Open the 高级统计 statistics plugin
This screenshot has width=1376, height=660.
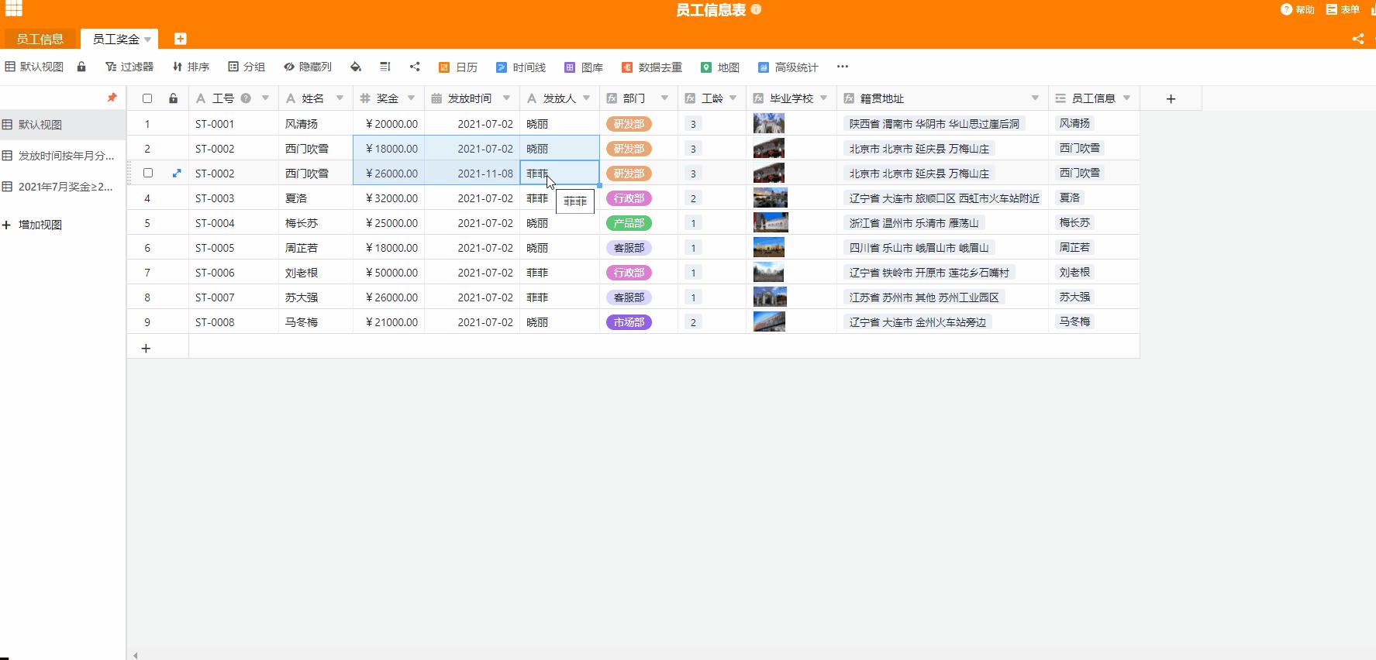click(x=788, y=67)
